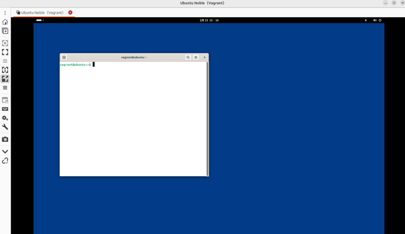Screen dimensions: 405x234
Task: Open the Remmina three-dot menu
Action: tap(5, 12)
